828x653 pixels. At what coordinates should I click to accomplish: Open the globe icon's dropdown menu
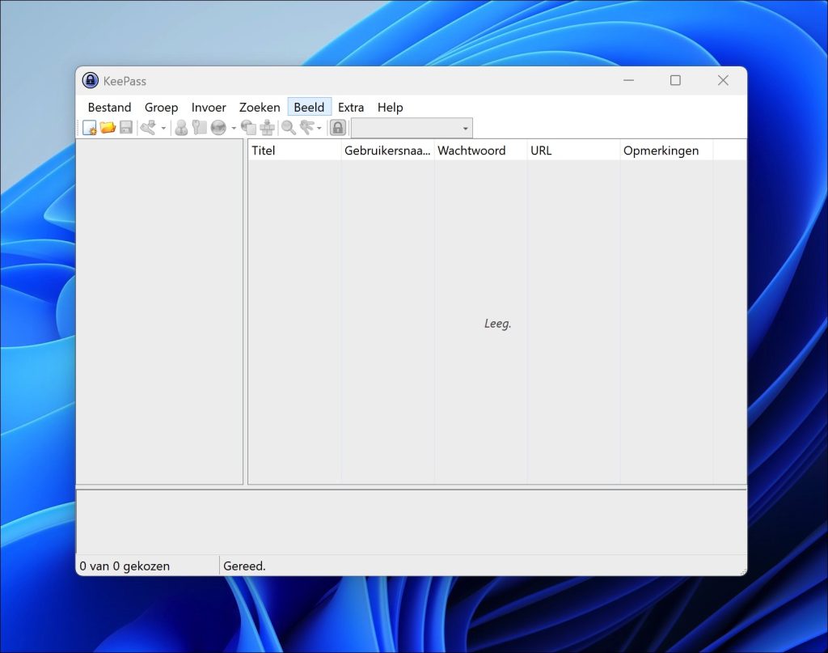click(x=234, y=127)
